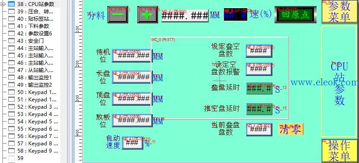Viewport: 359px width, 163px height.
Task: Open screen 56 Keypad 7
Action: (x=38, y=136)
